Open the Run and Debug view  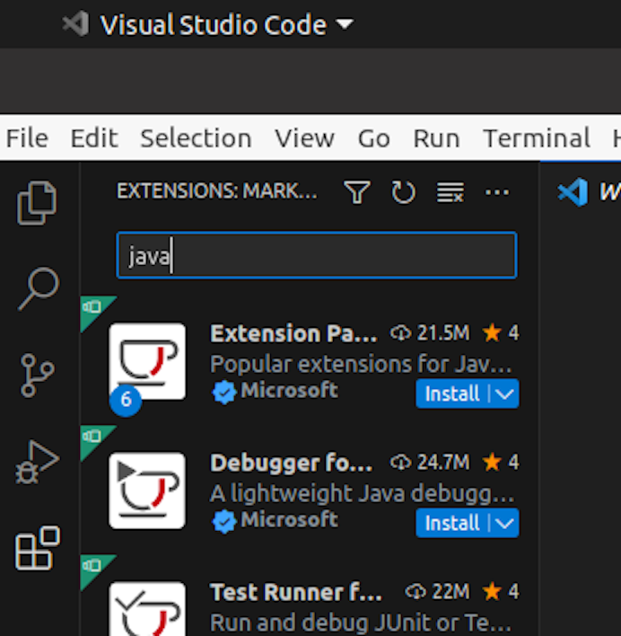[38, 462]
